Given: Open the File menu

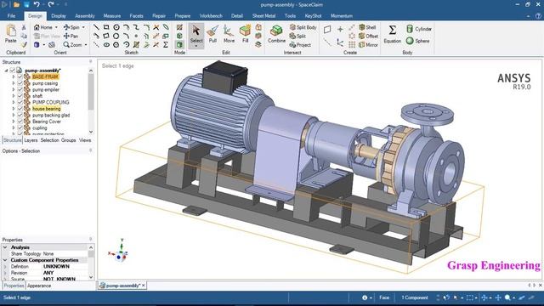Looking at the screenshot, I should pos(11,16).
